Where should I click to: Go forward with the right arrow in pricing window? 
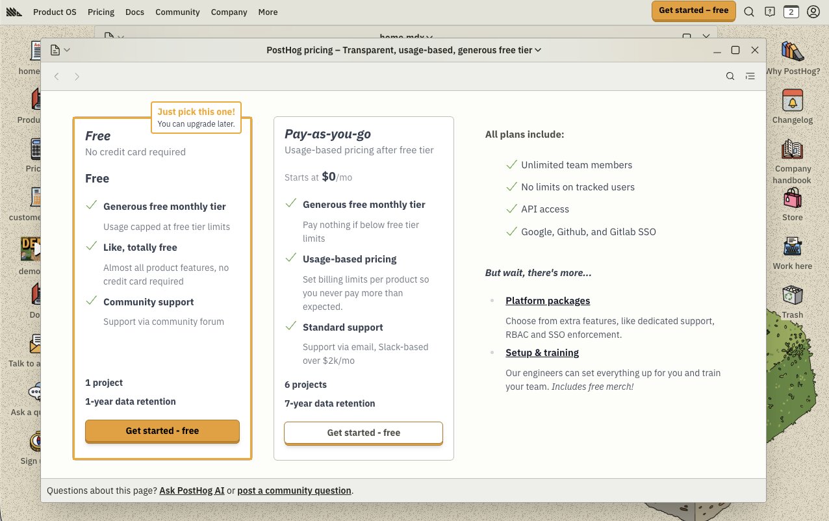(77, 77)
